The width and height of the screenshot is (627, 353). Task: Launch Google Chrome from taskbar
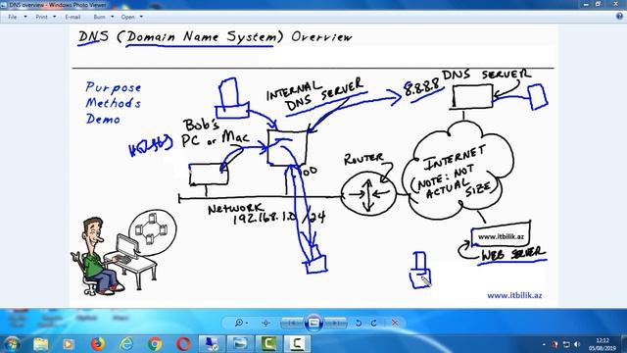155,344
